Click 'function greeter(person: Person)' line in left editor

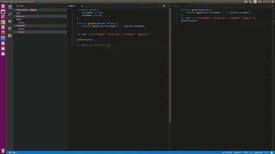point(98,24)
